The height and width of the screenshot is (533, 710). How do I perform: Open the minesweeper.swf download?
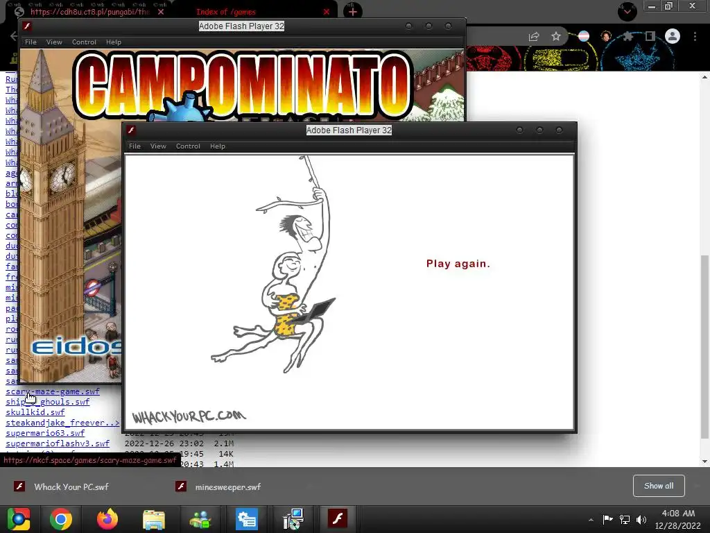(227, 487)
